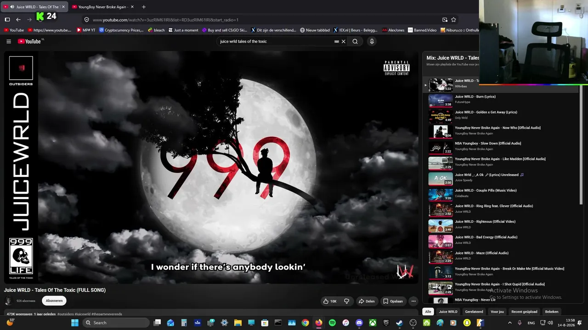Start voice search with the microphone icon
This screenshot has height=330, width=588.
(372, 41)
